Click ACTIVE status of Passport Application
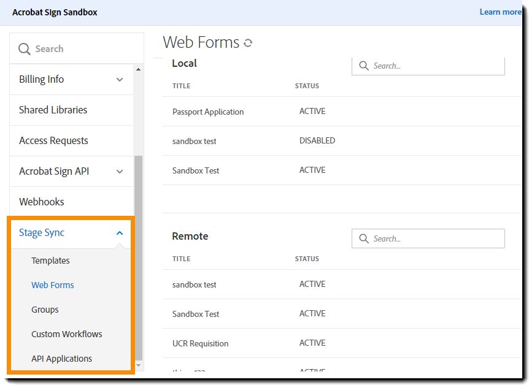The height and width of the screenshot is (385, 529). [312, 111]
